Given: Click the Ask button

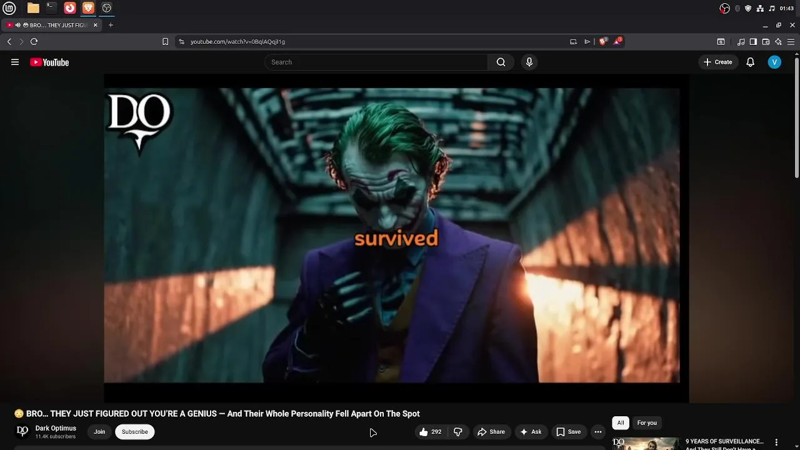Looking at the screenshot, I should point(531,432).
